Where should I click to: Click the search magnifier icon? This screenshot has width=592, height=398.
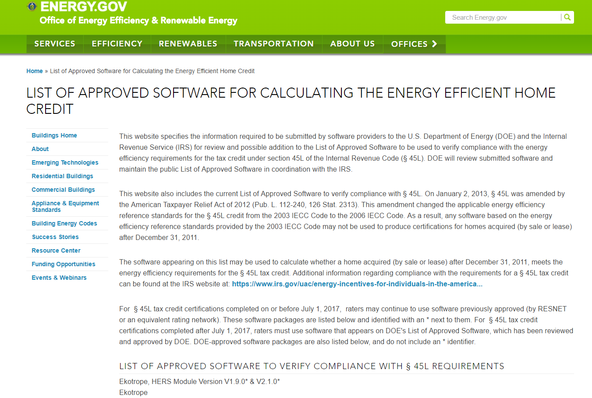point(567,17)
